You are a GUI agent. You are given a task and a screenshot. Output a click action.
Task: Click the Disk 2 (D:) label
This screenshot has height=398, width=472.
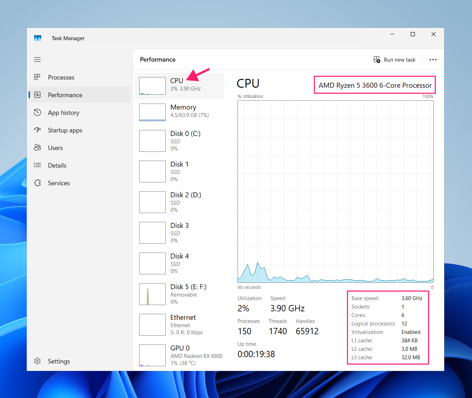click(x=186, y=195)
